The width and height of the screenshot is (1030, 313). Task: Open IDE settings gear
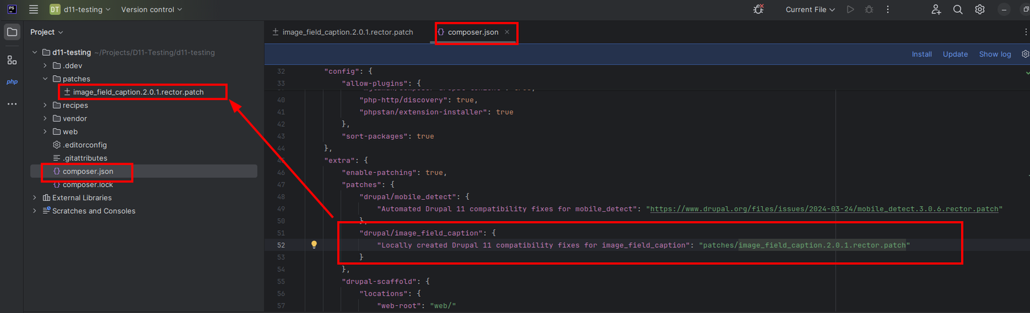click(x=980, y=10)
